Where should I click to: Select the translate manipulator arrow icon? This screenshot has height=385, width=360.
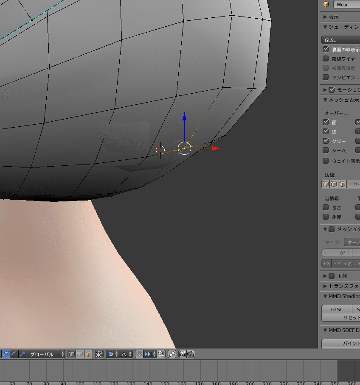coord(6,354)
